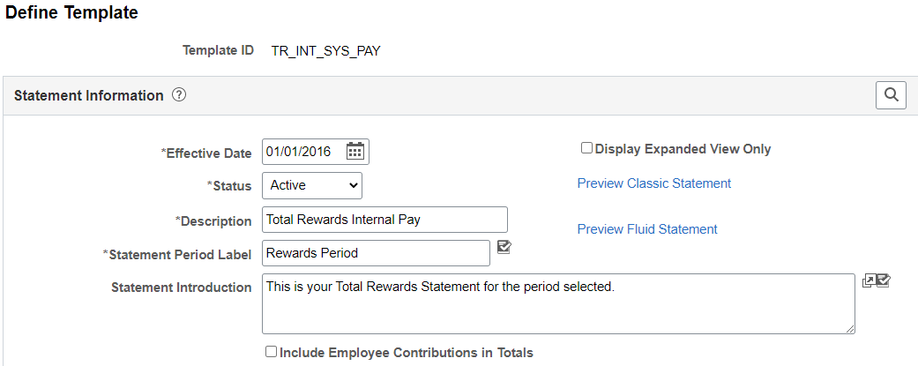Focus the Description text field
The height and width of the screenshot is (366, 918).
coord(384,220)
